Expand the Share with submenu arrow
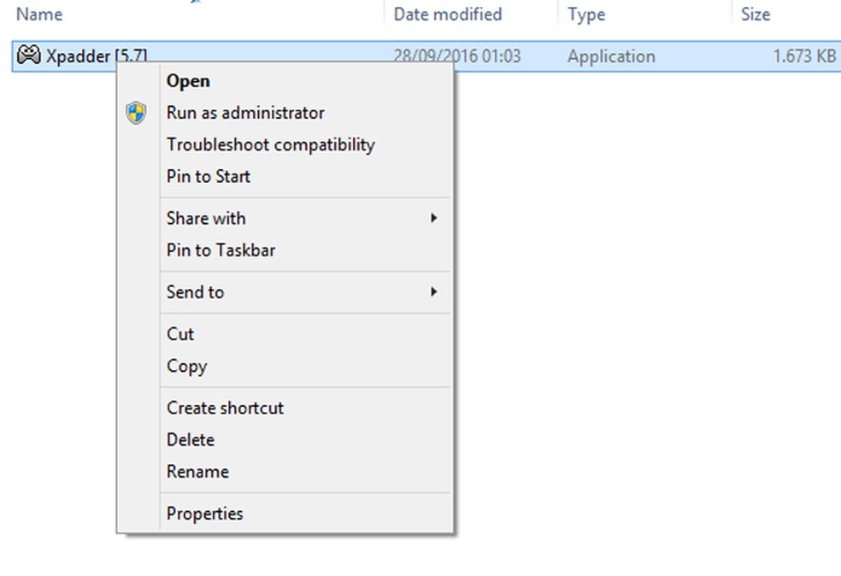Image resolution: width=841 pixels, height=576 pixels. click(433, 218)
